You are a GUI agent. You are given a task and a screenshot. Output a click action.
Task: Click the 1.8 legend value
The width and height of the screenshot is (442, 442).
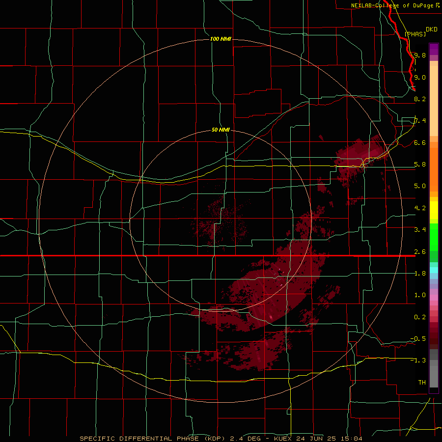point(420,274)
